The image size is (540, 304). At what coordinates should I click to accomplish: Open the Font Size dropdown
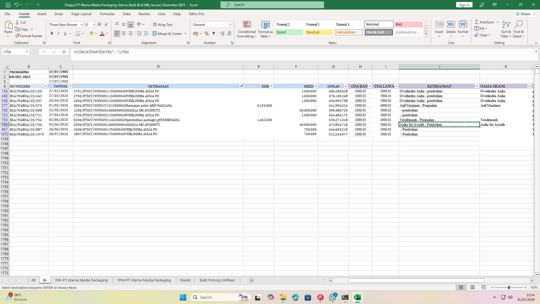tap(94, 24)
